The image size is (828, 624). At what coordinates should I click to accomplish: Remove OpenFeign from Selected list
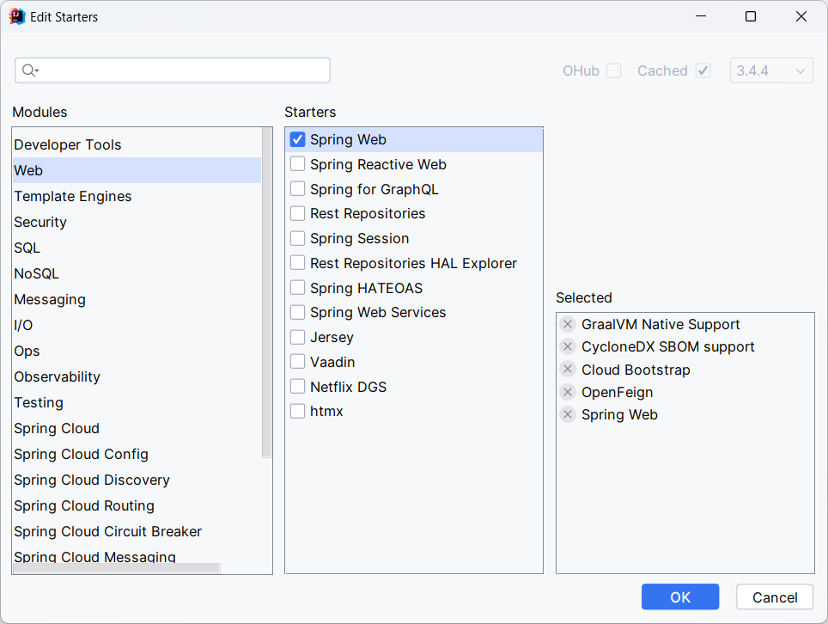coord(568,392)
